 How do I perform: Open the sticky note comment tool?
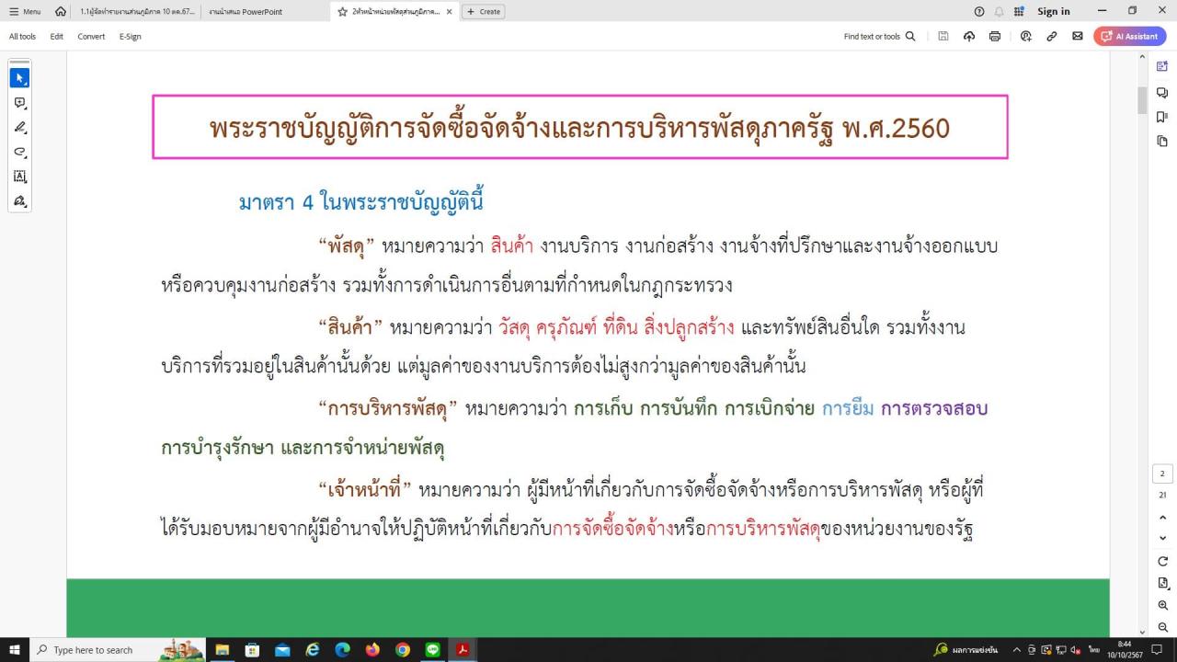pos(20,103)
